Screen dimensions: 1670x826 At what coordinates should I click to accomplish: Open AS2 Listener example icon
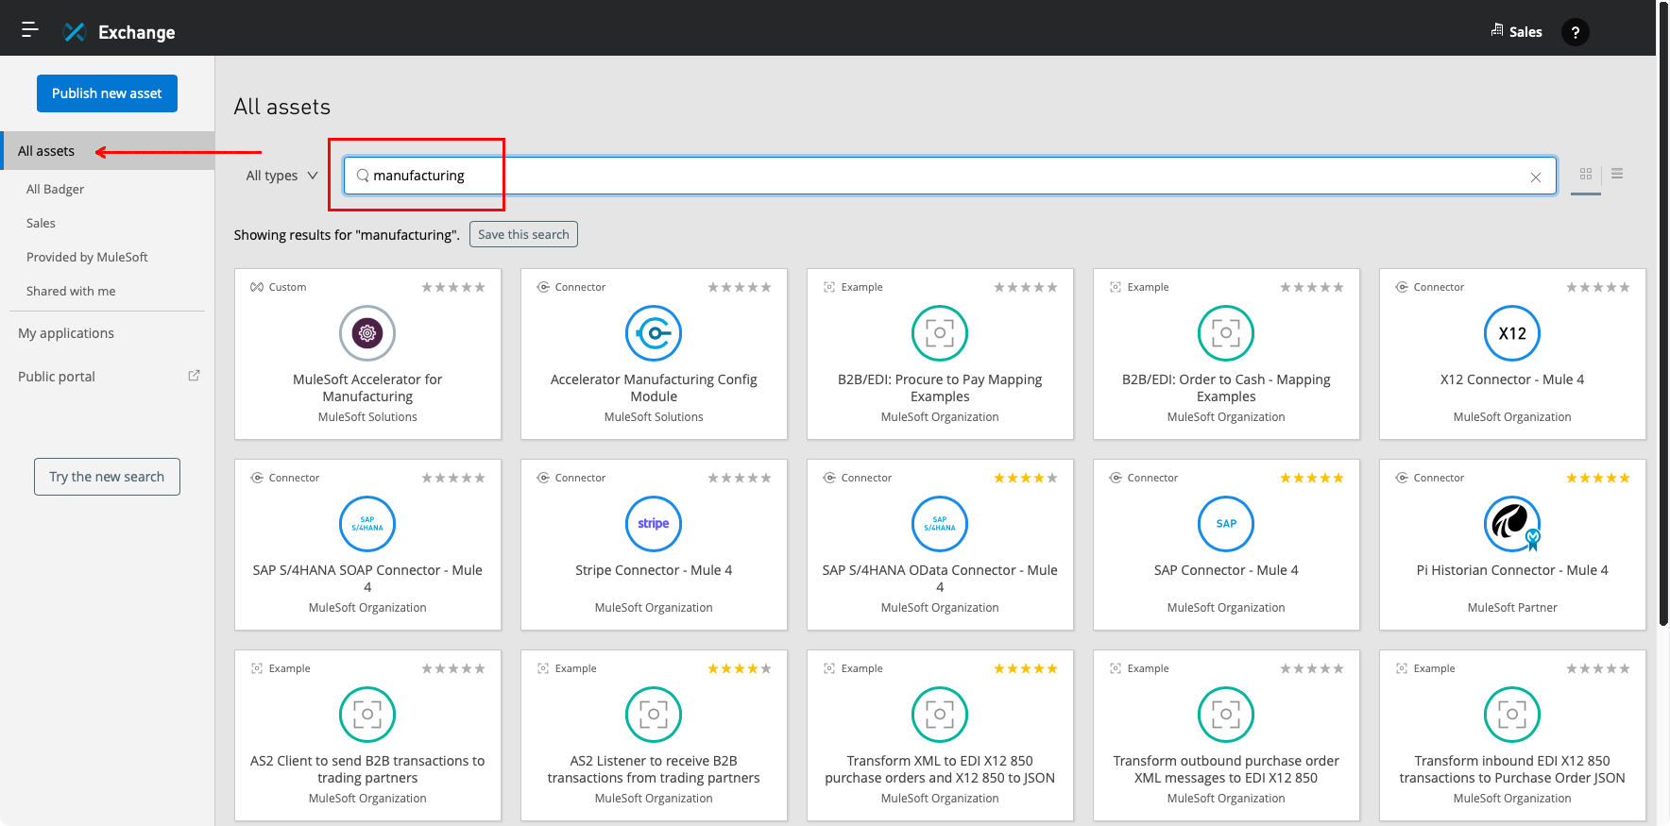point(654,715)
